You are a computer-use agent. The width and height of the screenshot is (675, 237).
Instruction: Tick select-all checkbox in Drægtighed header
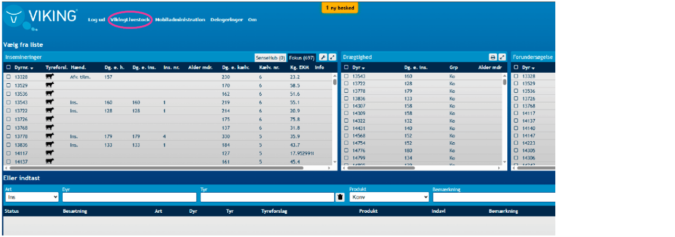click(346, 67)
